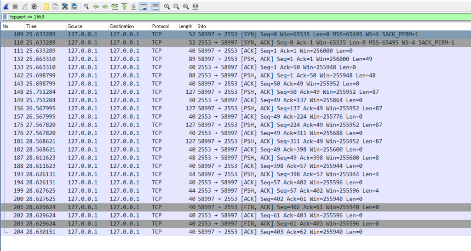Zoom out the main window text

coord(176,6)
